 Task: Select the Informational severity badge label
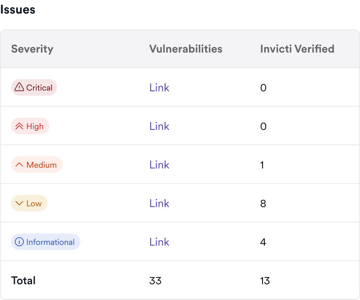50,242
